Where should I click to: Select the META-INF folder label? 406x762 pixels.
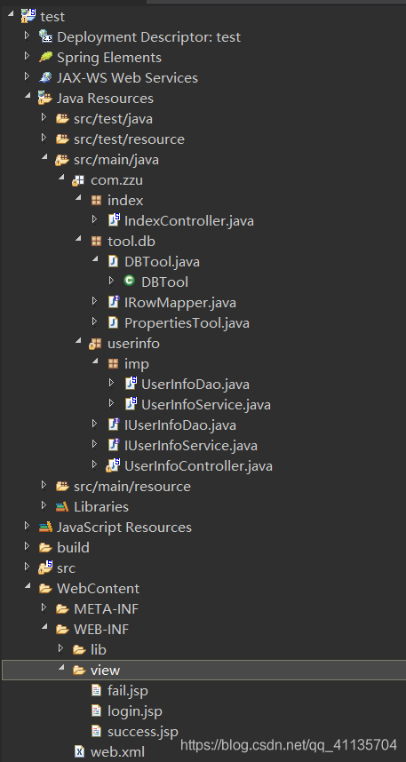coord(107,609)
